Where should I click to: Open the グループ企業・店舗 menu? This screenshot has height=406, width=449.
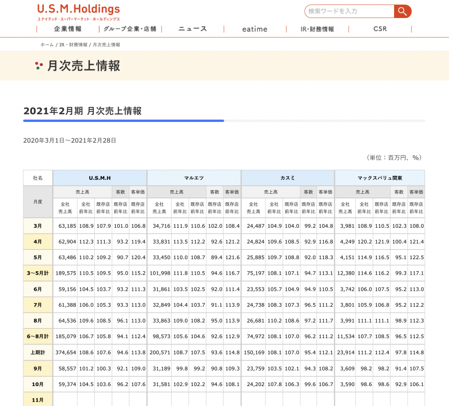point(130,29)
